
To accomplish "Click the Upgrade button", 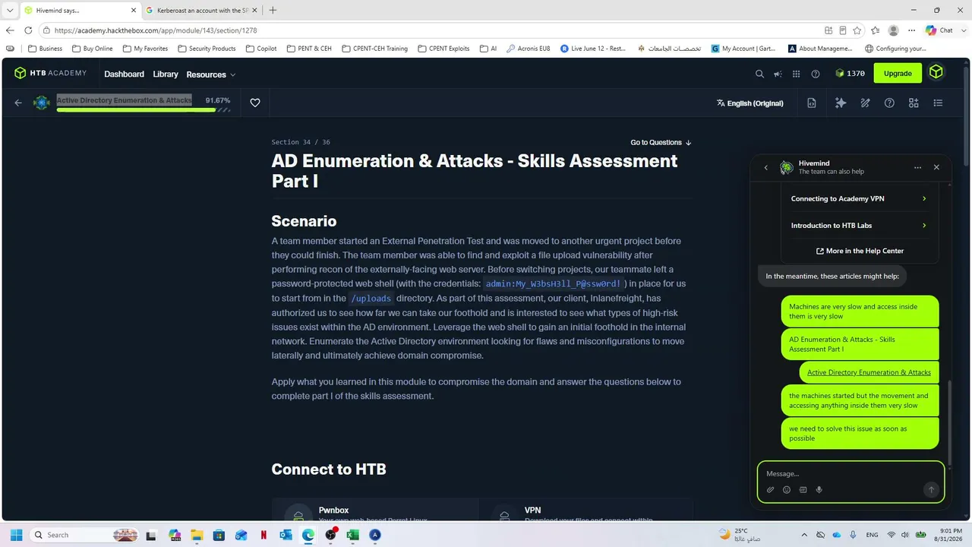I will (x=898, y=73).
